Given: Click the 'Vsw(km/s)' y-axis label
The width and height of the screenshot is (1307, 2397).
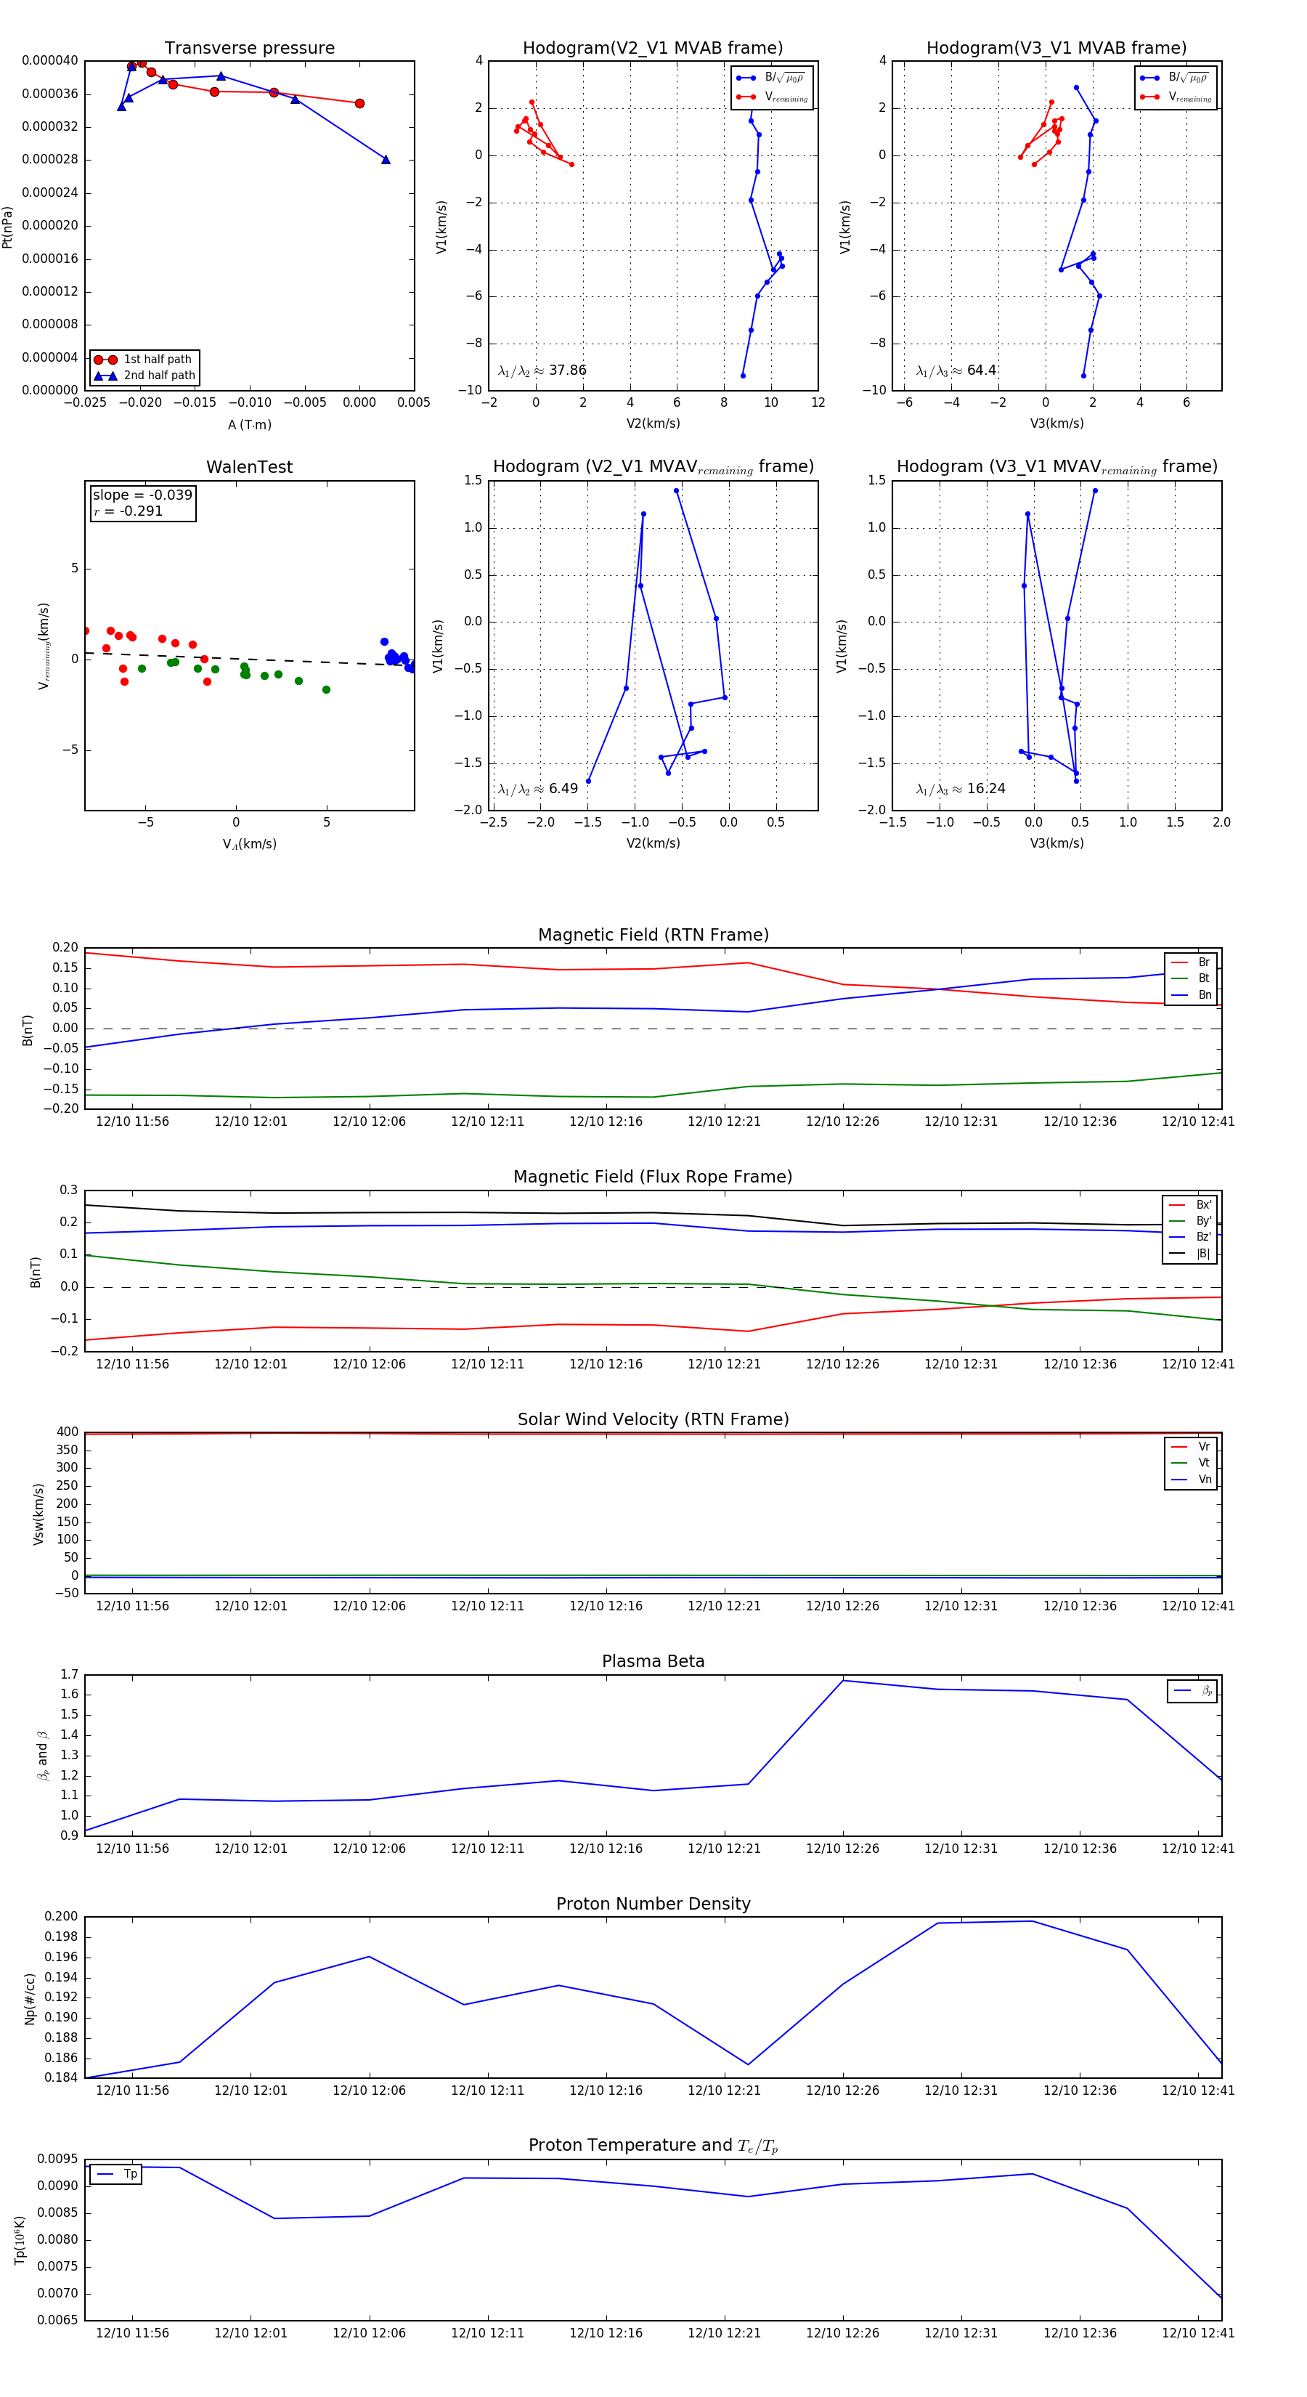Looking at the screenshot, I should (x=38, y=1514).
